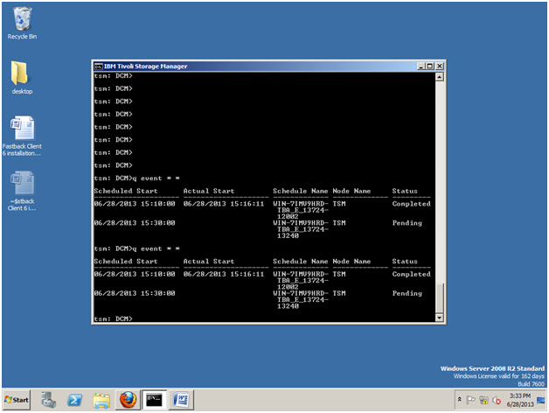
Task: Select the 'desktop' folder icon
Action: click(22, 78)
